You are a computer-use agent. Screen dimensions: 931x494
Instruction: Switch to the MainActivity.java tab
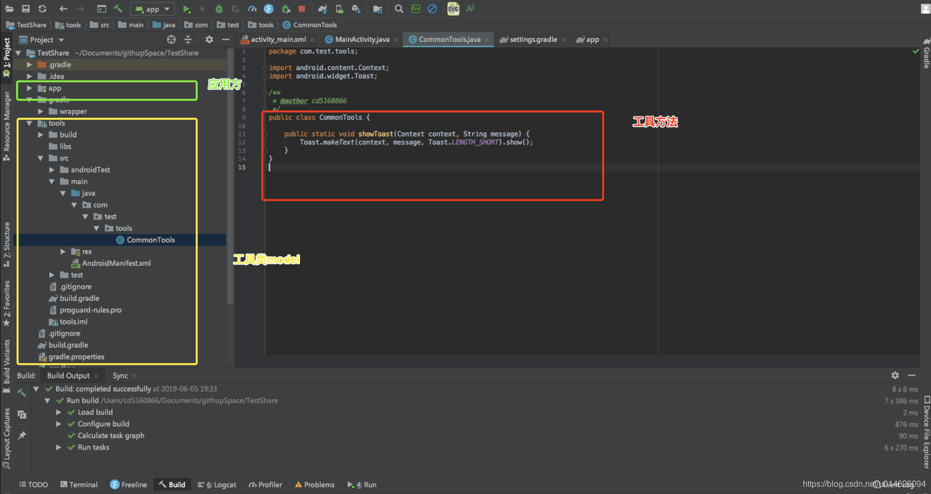(x=362, y=40)
